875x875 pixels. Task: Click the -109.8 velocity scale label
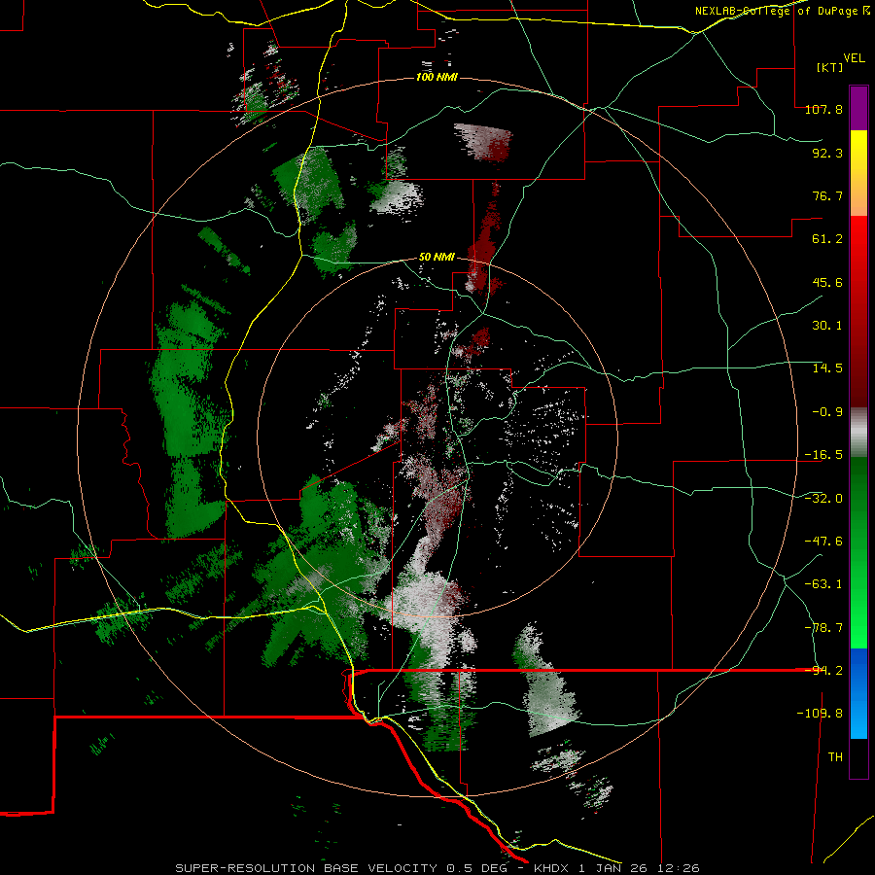pyautogui.click(x=820, y=714)
